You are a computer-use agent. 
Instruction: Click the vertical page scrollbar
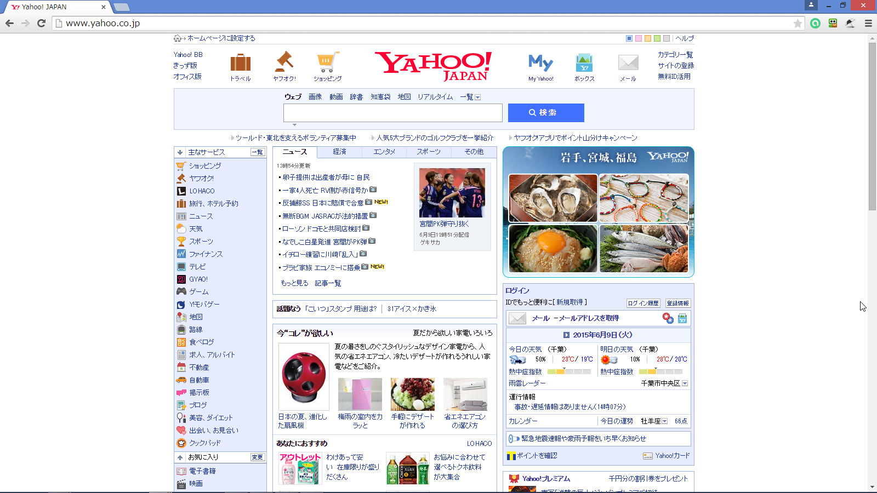(x=872, y=126)
